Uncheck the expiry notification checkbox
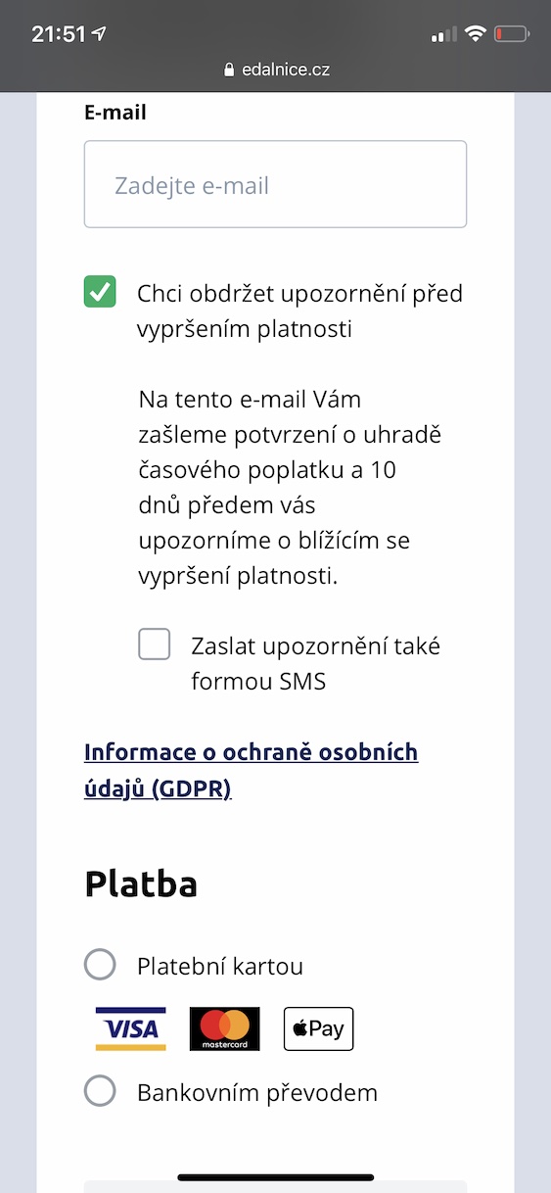Screen dimensions: 551x1193 [x=100, y=292]
